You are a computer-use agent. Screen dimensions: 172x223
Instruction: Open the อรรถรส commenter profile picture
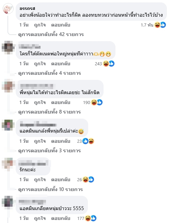[8, 8]
